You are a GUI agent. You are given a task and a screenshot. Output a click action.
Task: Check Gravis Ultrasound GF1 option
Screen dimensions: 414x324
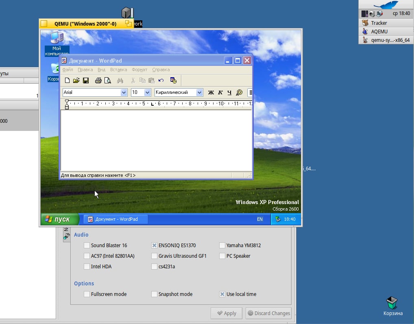[x=154, y=256]
